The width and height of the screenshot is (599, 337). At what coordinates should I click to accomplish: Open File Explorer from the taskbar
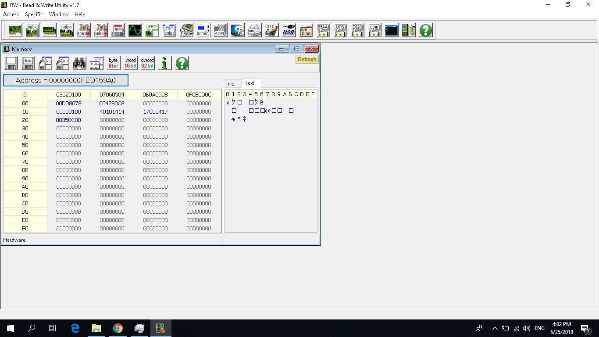tap(96, 328)
